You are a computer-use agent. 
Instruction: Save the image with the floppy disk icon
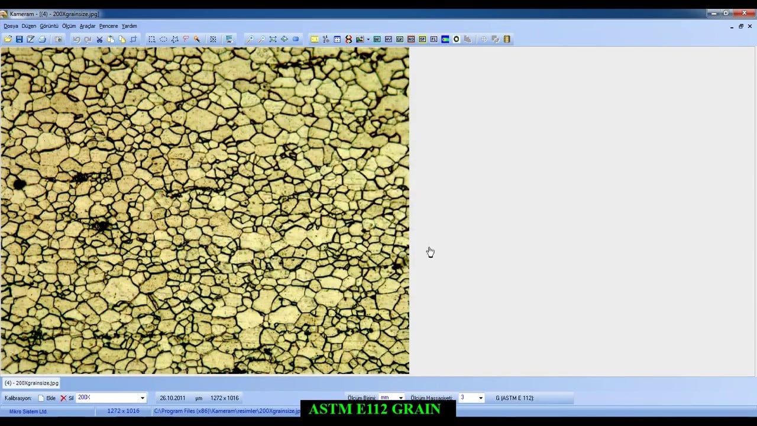19,39
